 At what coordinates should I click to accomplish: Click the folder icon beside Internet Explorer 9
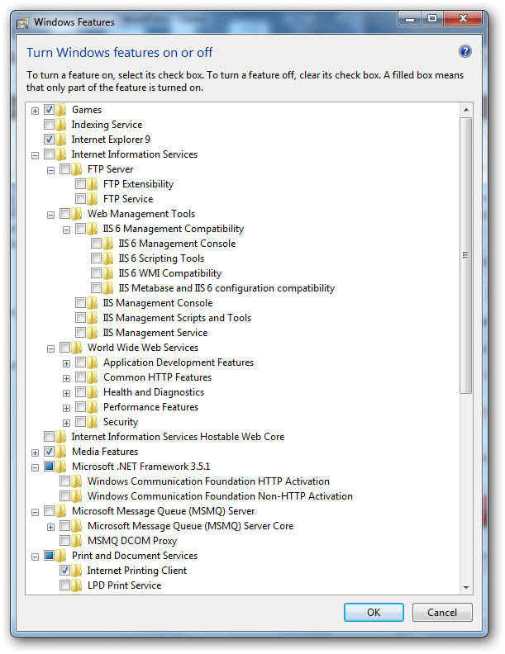click(61, 140)
